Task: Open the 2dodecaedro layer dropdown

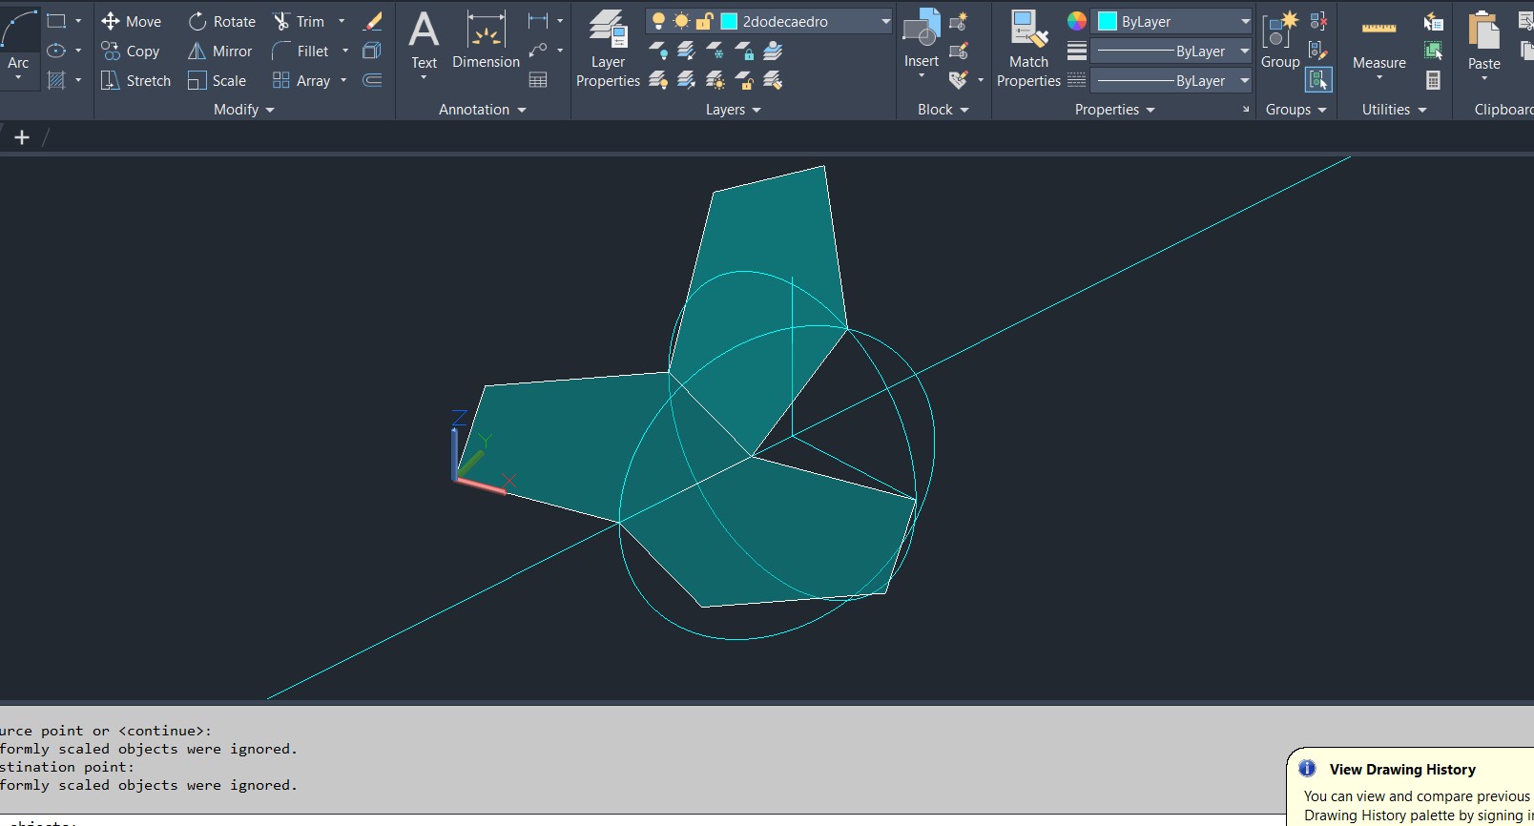Action: coord(885,21)
